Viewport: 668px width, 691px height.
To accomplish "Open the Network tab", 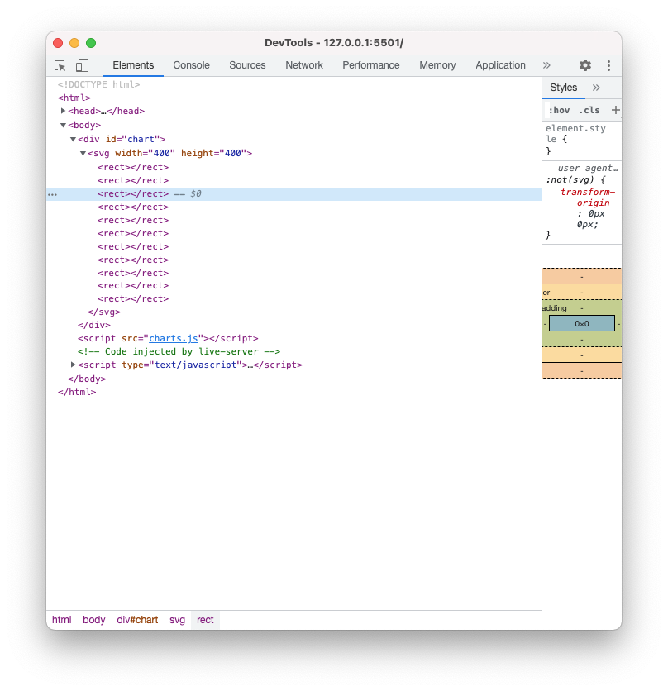I will pyautogui.click(x=304, y=65).
